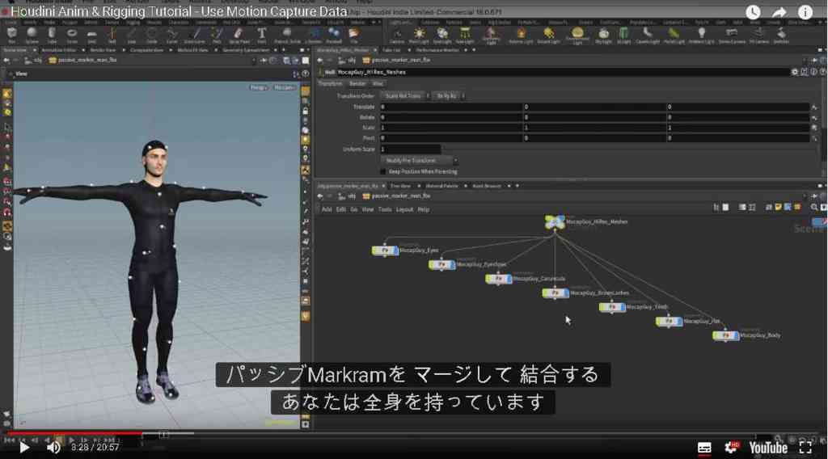This screenshot has height=459, width=828.
Task: Open the Persp viewport camera dropdown
Action: click(x=258, y=87)
